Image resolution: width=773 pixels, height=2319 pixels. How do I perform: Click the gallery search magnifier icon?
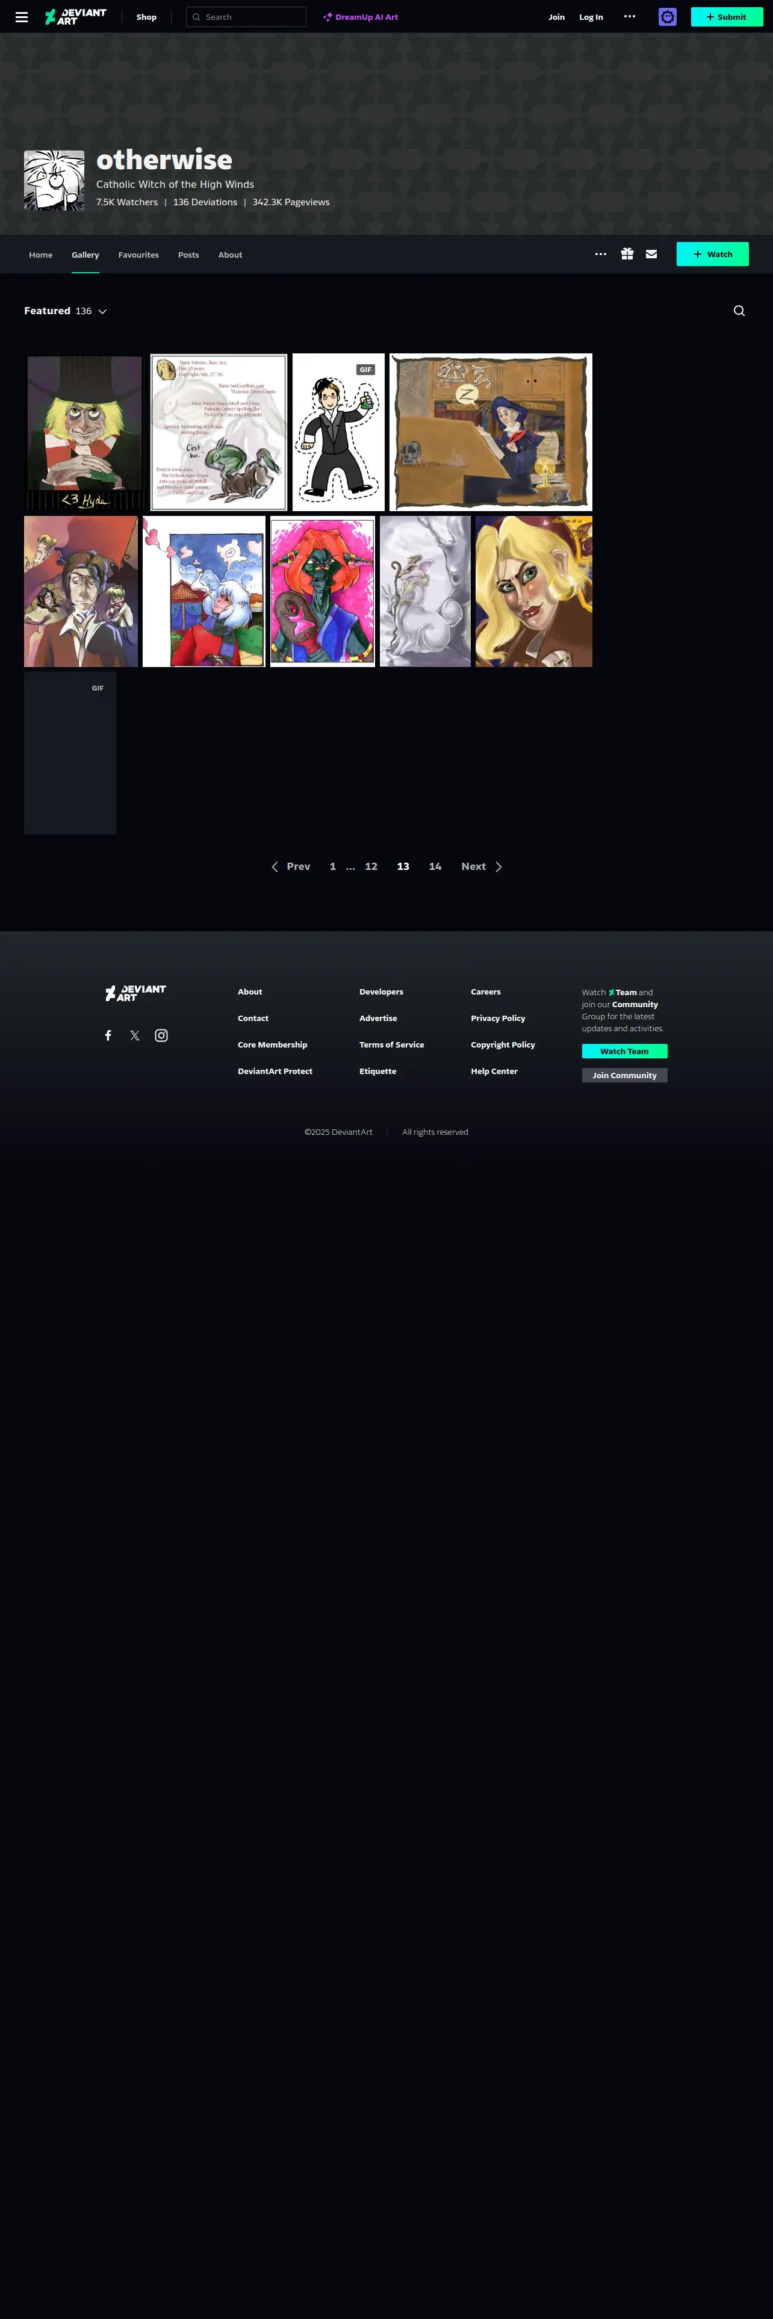point(740,311)
